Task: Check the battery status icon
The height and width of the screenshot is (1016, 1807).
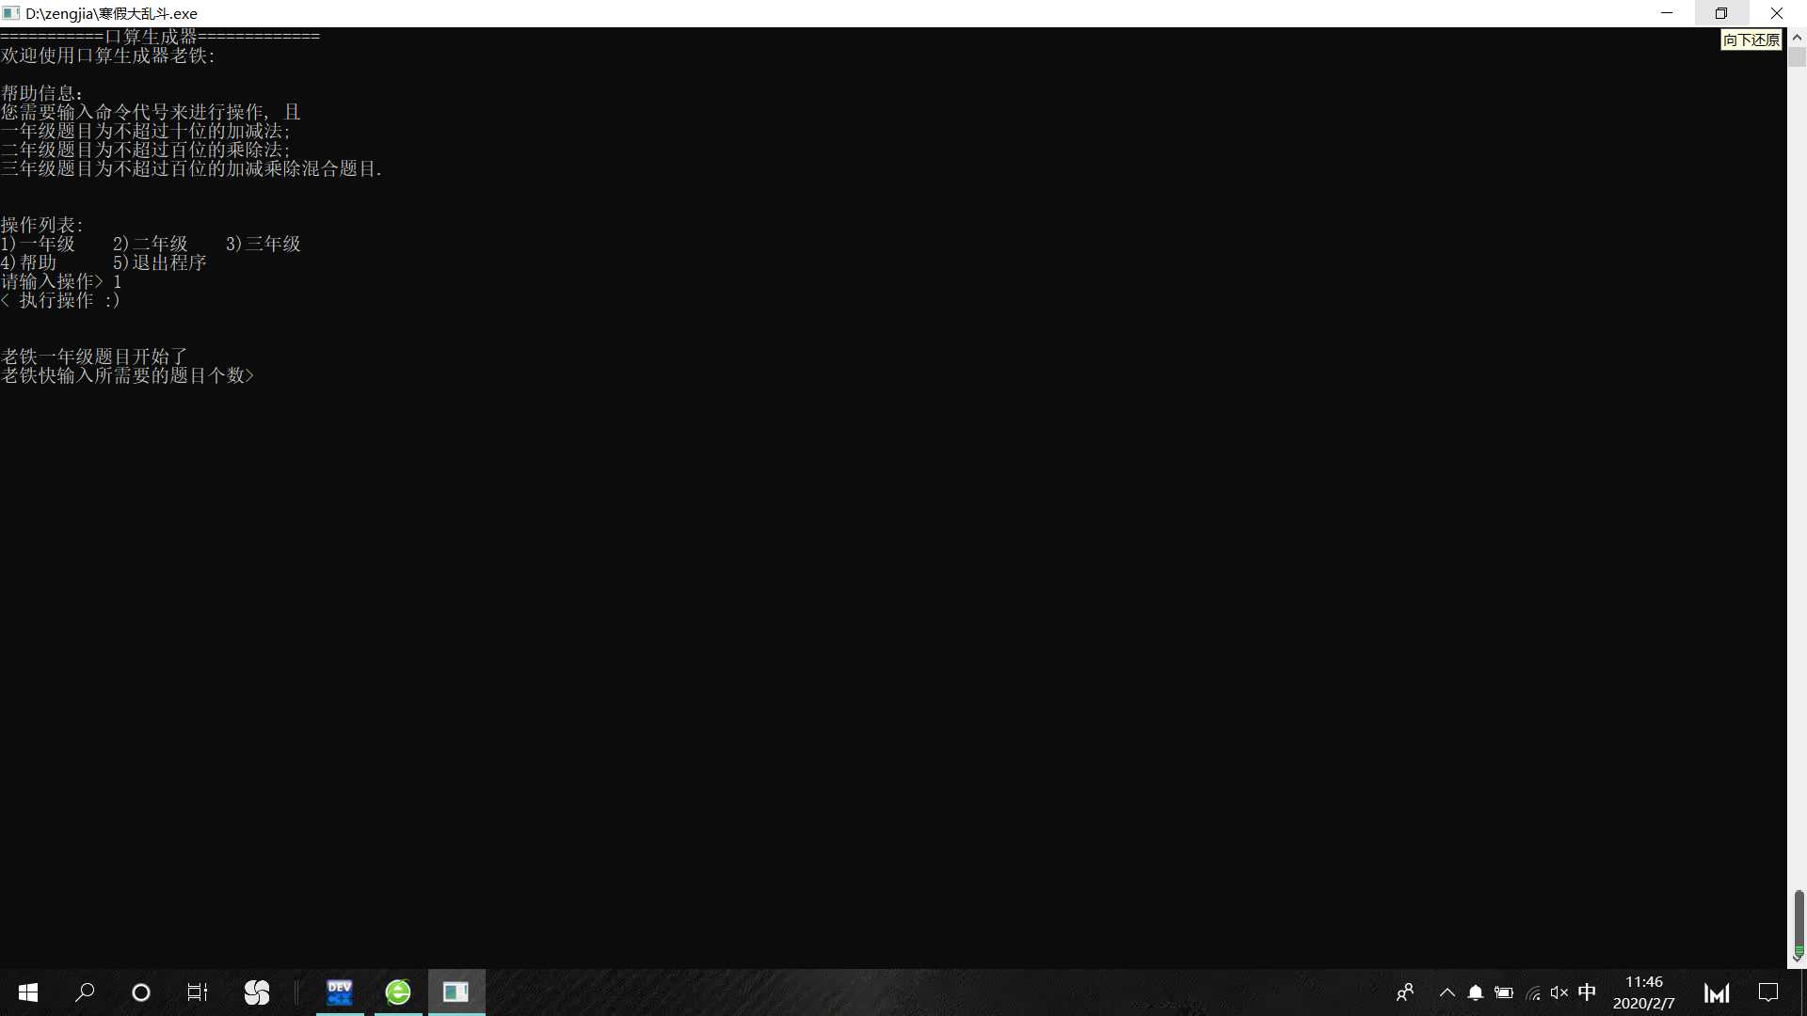Action: pyautogui.click(x=1504, y=992)
